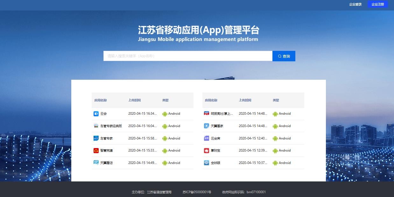Click the 智慧党建 red app icon
This screenshot has height=197, width=394.
[96, 150]
